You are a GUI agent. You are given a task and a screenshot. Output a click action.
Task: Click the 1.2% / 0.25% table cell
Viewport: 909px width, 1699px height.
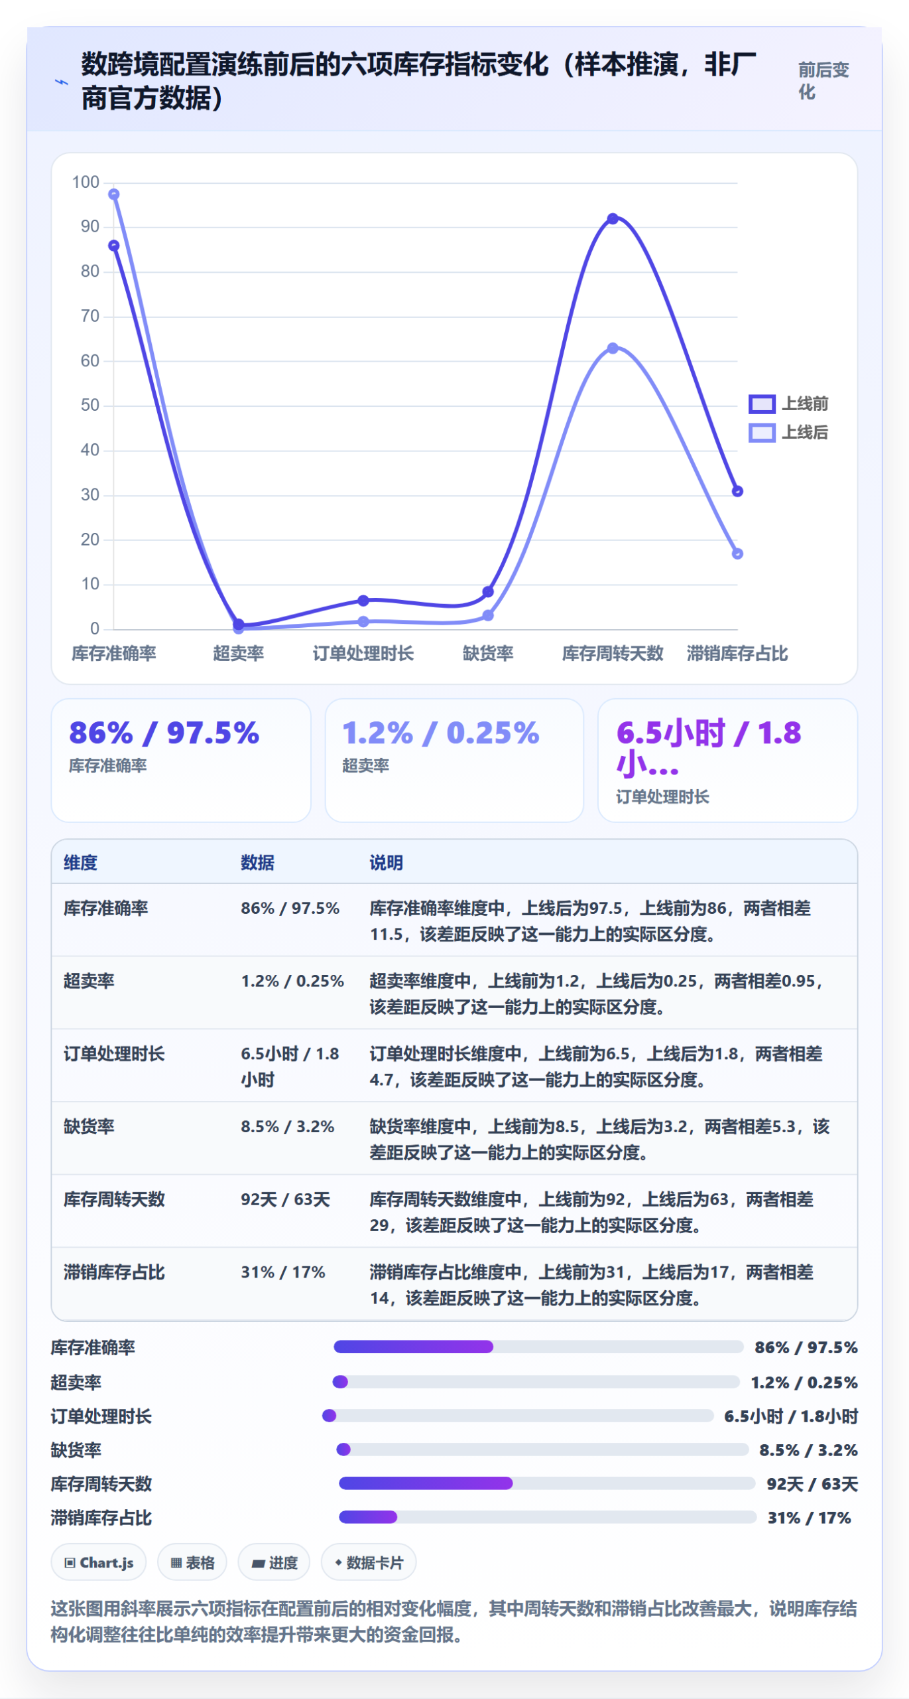point(292,981)
